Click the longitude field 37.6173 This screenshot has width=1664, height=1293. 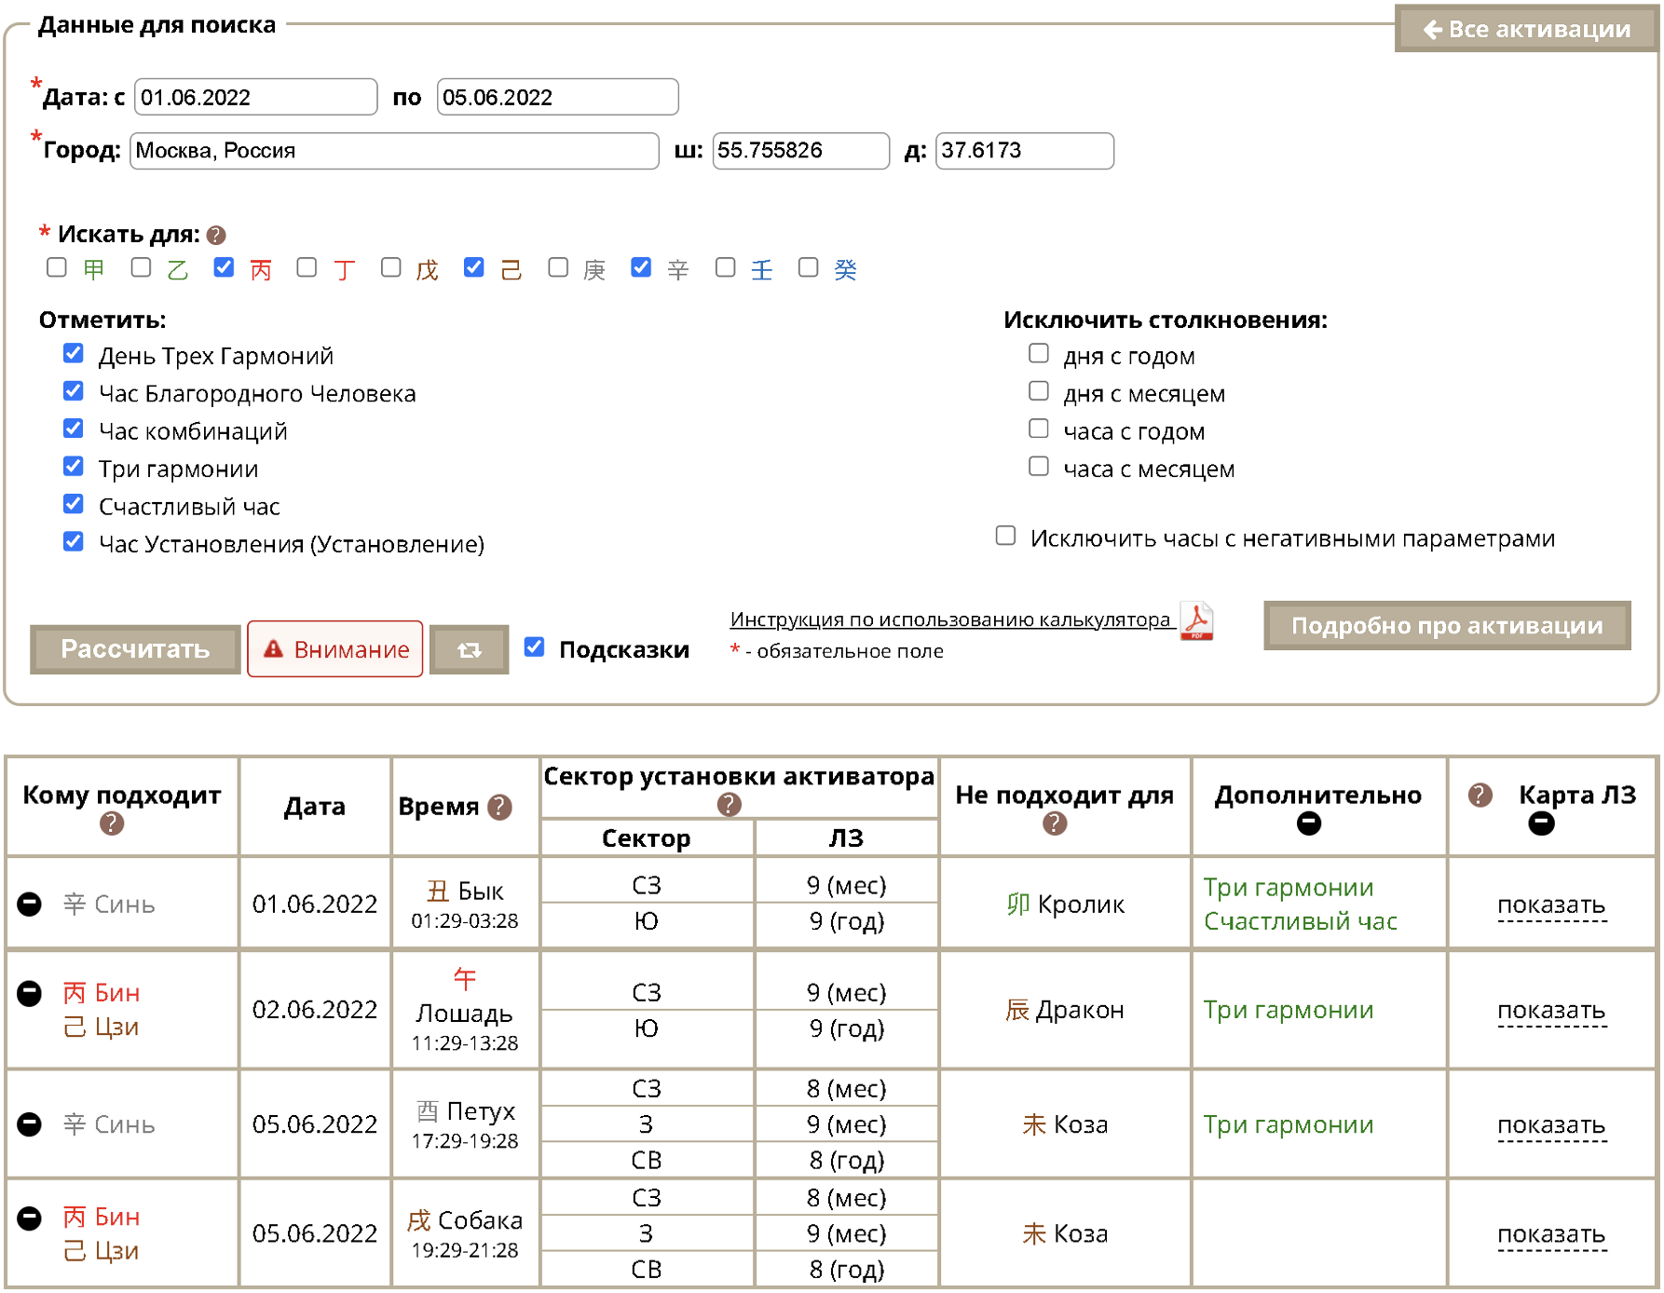point(1025,151)
